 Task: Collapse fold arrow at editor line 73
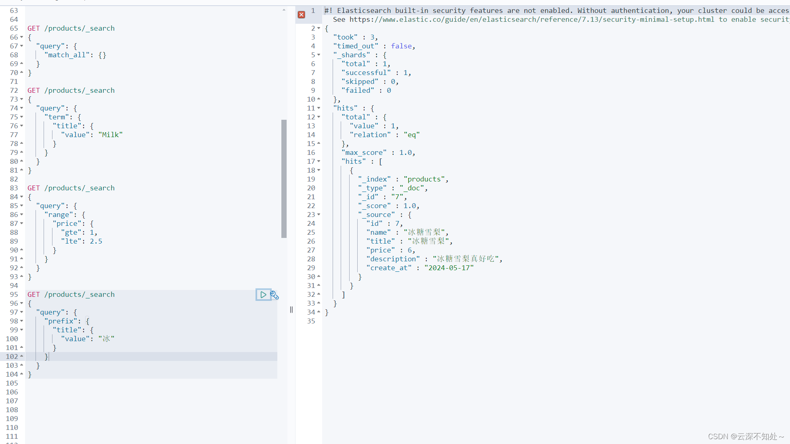click(22, 99)
